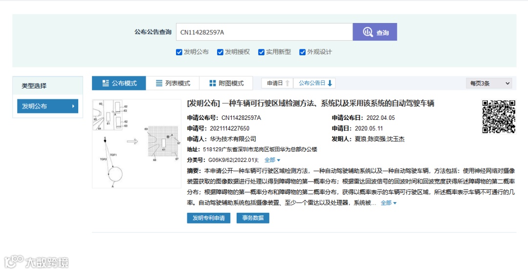Click the magnifier icon in 查询 button
The width and height of the screenshot is (528, 272).
368,32
